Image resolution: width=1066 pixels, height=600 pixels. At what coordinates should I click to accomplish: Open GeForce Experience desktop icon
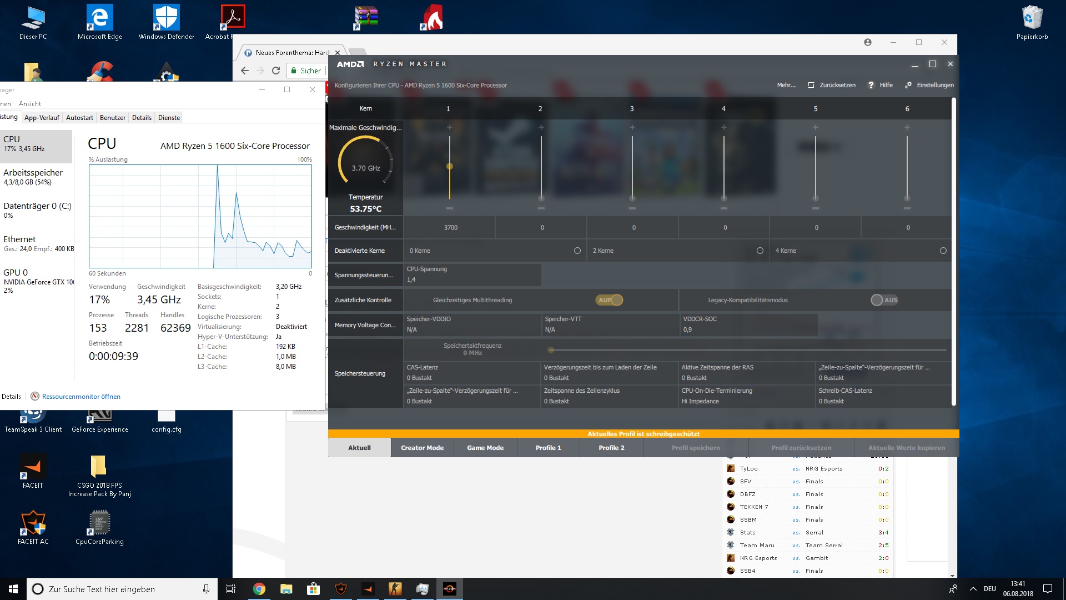point(99,418)
